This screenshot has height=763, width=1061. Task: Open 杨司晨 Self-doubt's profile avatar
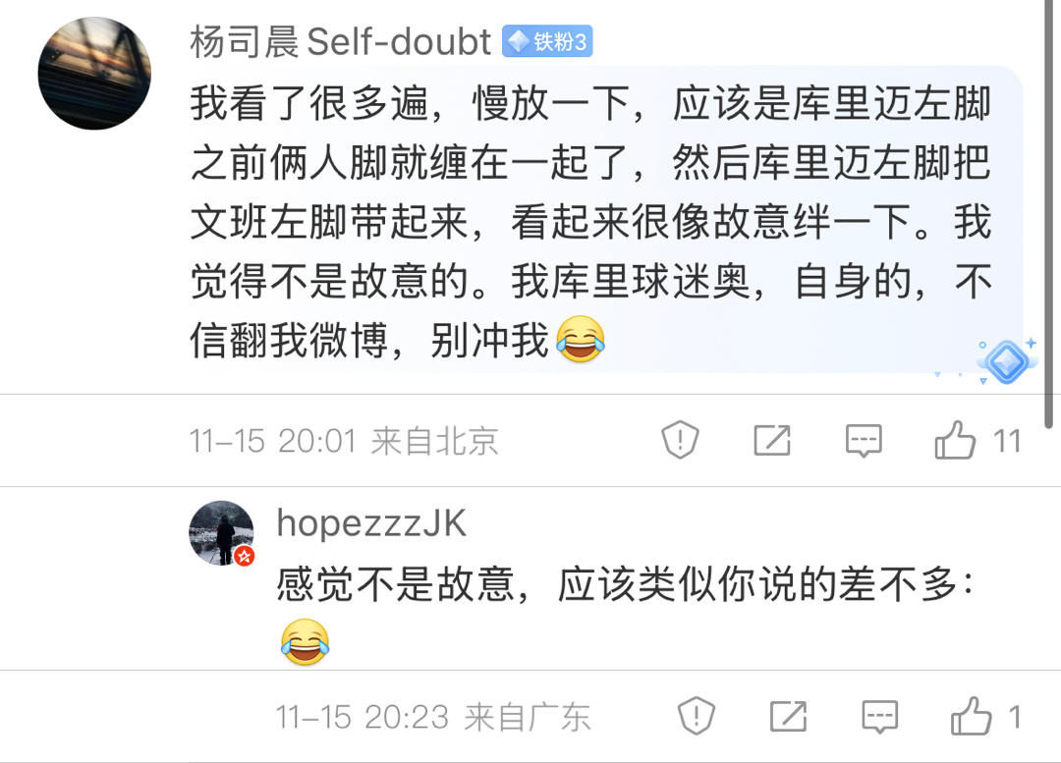pos(94,73)
